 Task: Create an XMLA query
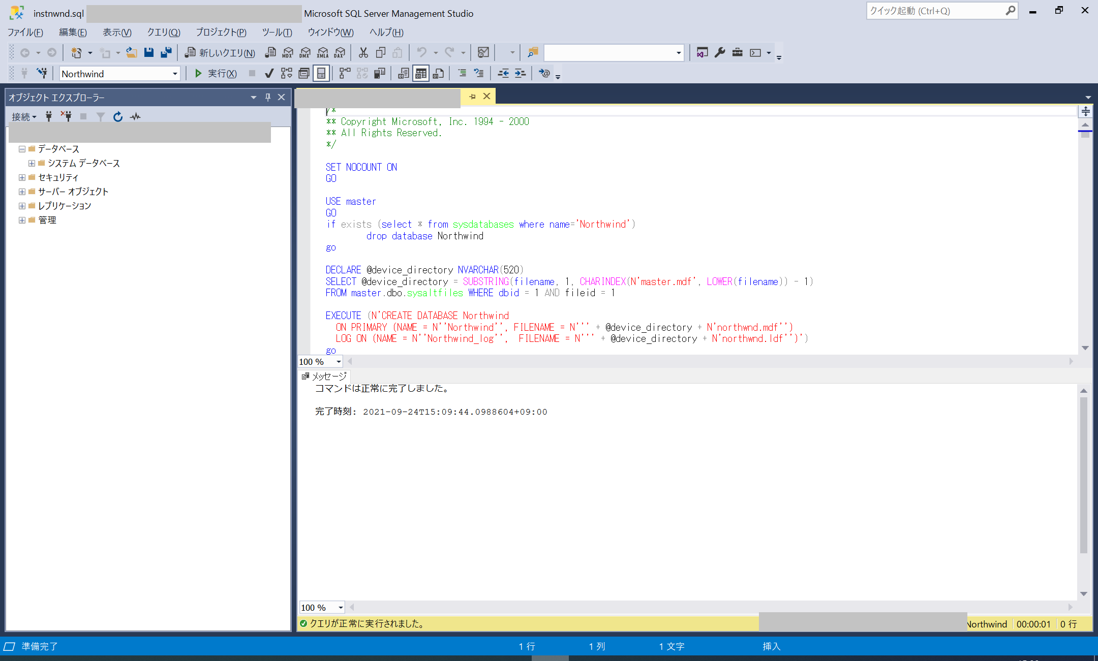tap(323, 52)
